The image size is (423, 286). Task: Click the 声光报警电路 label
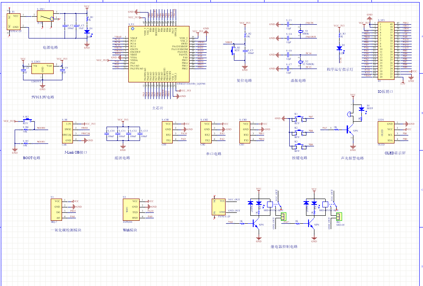[x=352, y=158]
